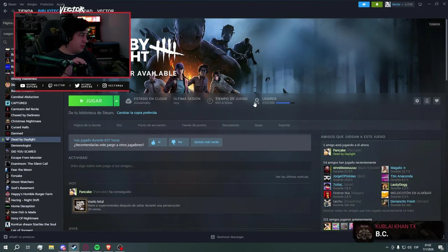Open friend JorgeElPistolas profile
This screenshot has height=252, width=448.
pos(344,176)
